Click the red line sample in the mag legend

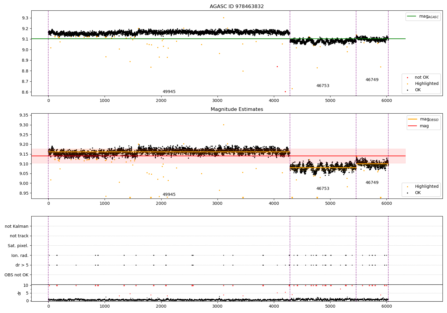[413, 126]
